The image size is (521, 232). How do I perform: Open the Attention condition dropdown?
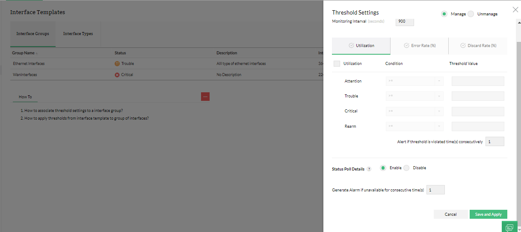(x=414, y=81)
